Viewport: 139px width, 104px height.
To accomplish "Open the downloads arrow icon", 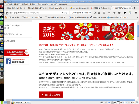I will point(109,13).
